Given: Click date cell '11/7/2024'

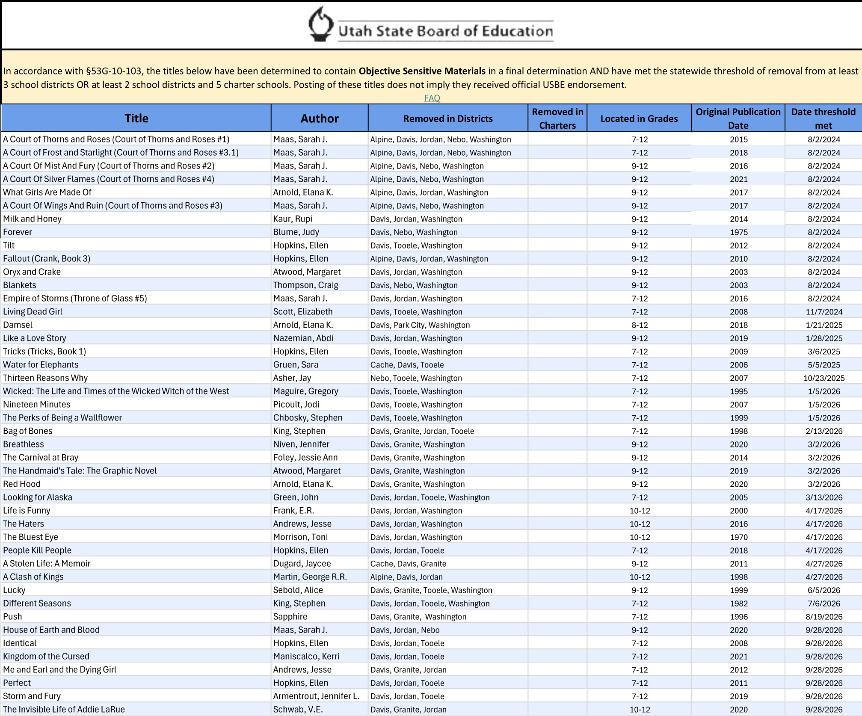Looking at the screenshot, I should pos(823,312).
